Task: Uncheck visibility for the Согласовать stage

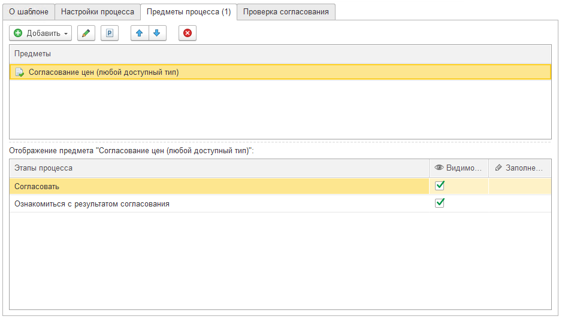Action: 440,186
